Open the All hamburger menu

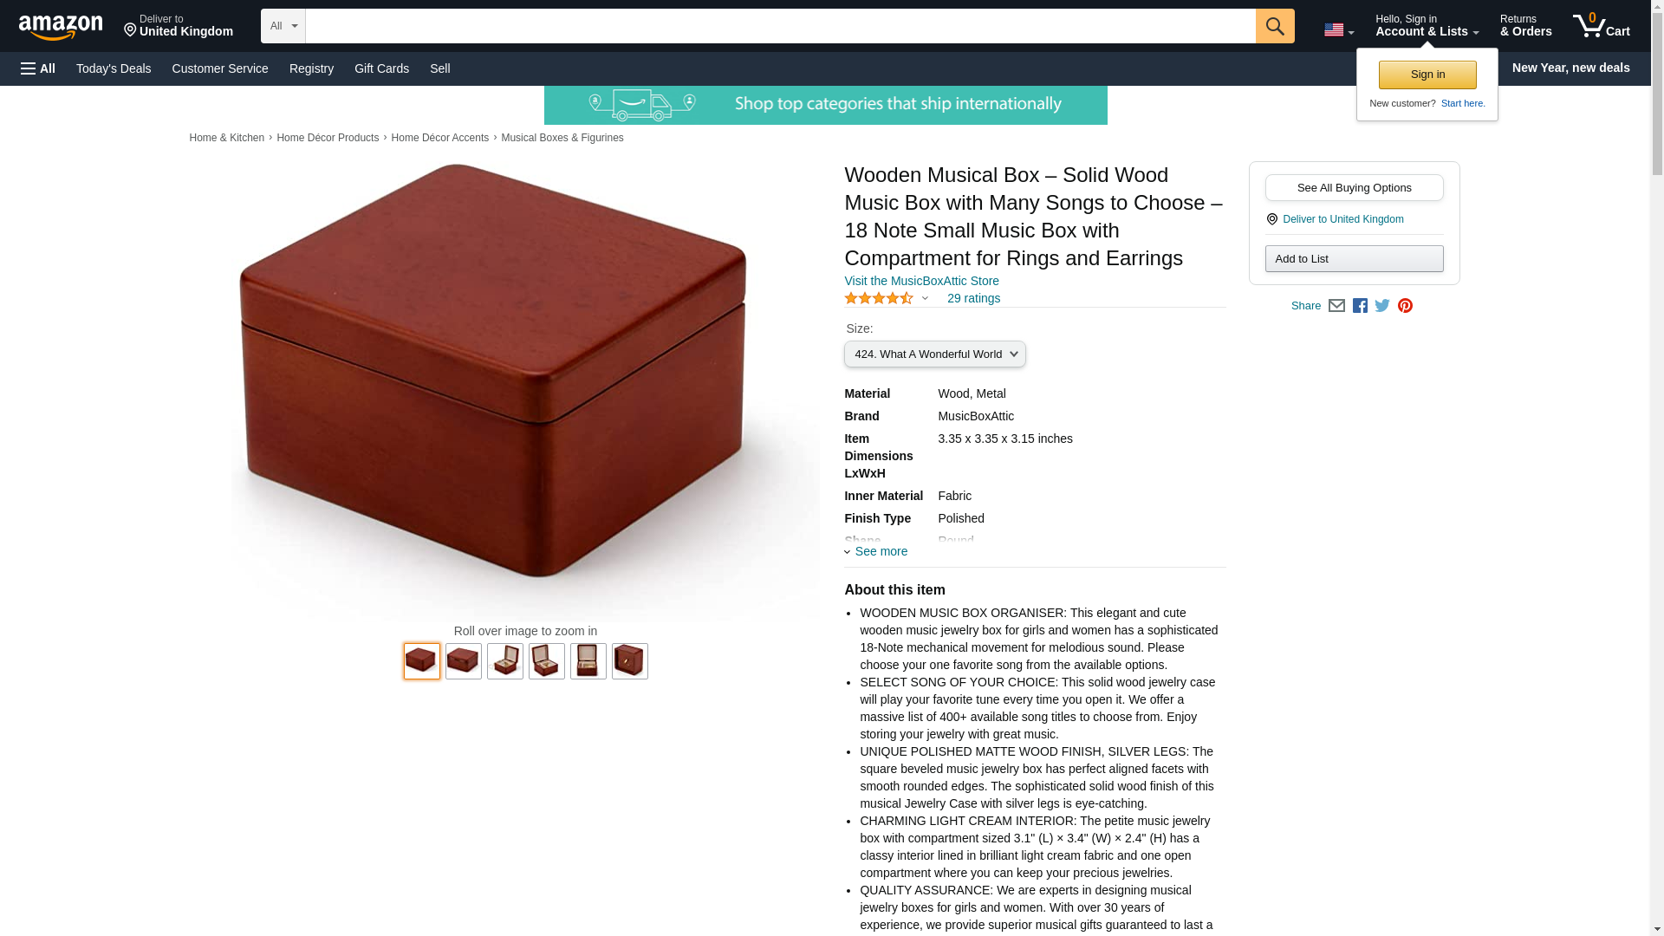[38, 68]
